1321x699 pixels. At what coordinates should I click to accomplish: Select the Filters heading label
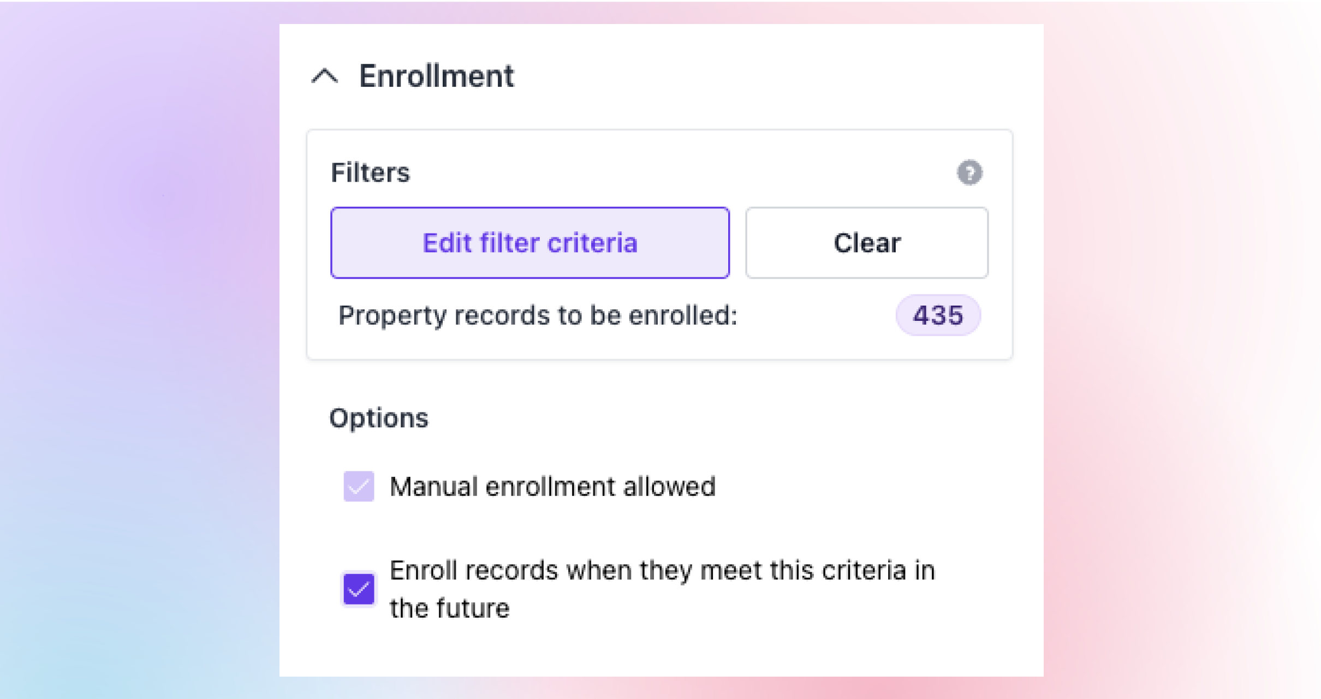tap(370, 173)
